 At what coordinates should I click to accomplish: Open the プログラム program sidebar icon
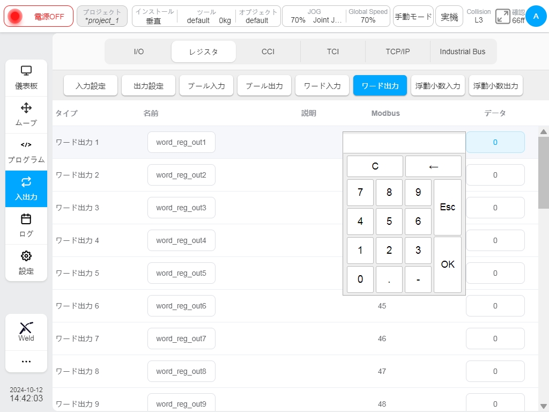[26, 152]
